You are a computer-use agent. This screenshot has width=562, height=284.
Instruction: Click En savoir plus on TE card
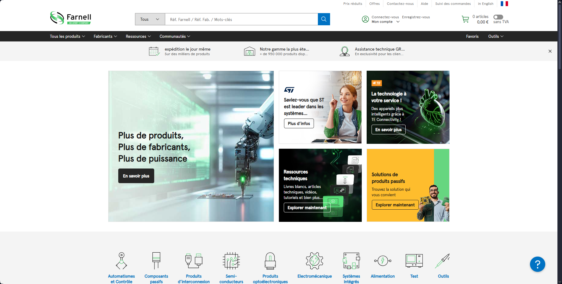(x=389, y=130)
